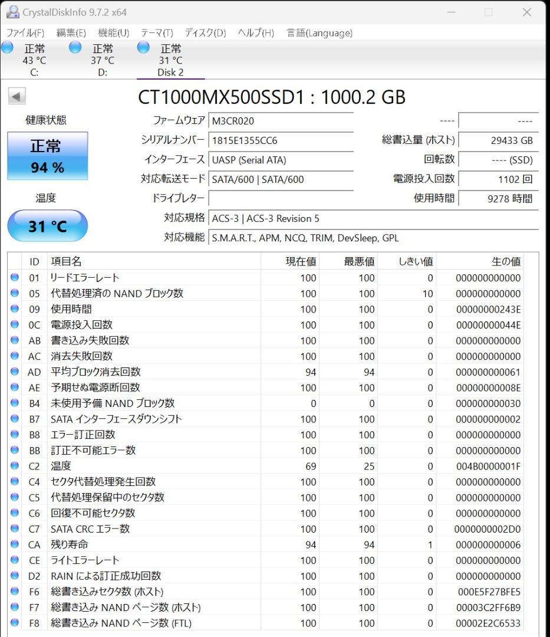Click status dot of row 01 リードエラーレート
The image size is (550, 637).
pyautogui.click(x=15, y=277)
